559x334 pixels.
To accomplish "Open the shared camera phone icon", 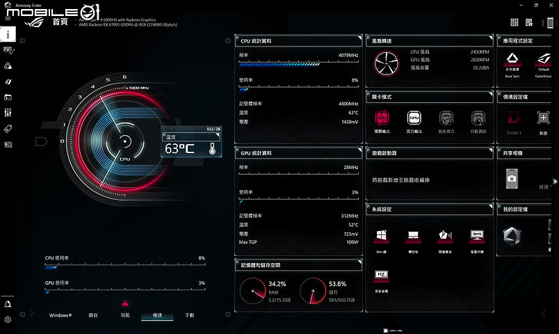I will (x=512, y=178).
